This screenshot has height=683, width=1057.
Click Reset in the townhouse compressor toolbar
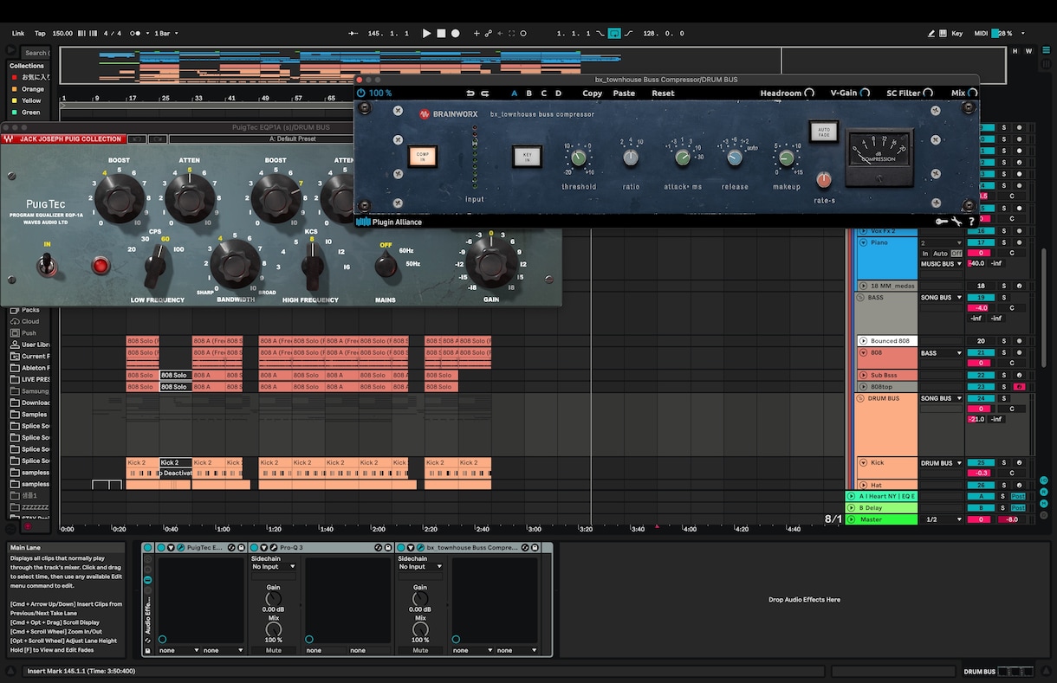(663, 93)
